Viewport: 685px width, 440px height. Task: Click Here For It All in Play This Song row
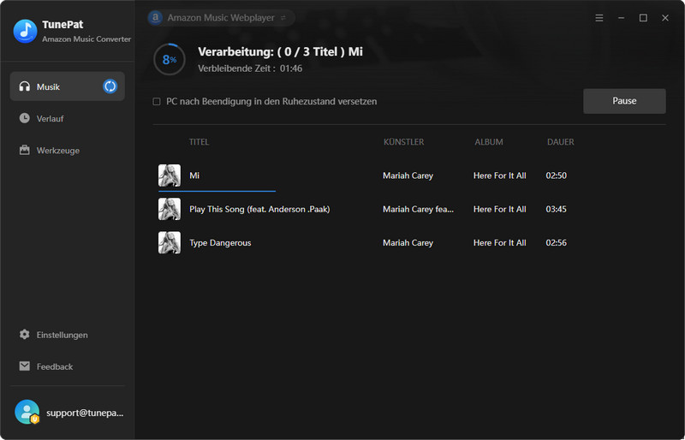(x=500, y=209)
